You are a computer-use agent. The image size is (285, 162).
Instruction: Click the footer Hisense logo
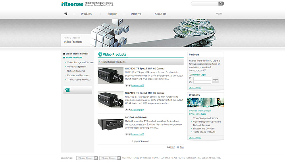pos(67,158)
